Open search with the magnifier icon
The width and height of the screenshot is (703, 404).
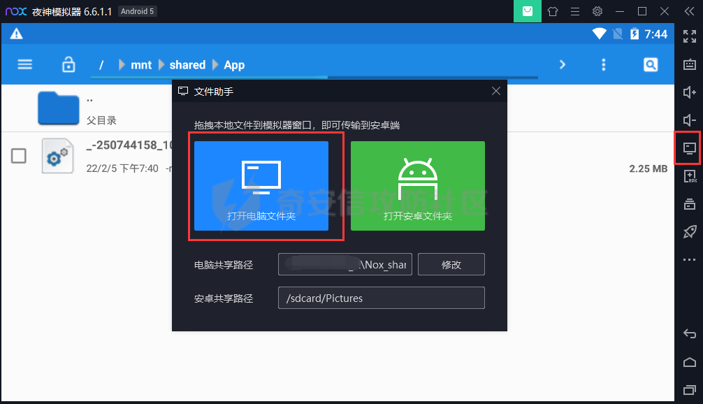pyautogui.click(x=650, y=64)
